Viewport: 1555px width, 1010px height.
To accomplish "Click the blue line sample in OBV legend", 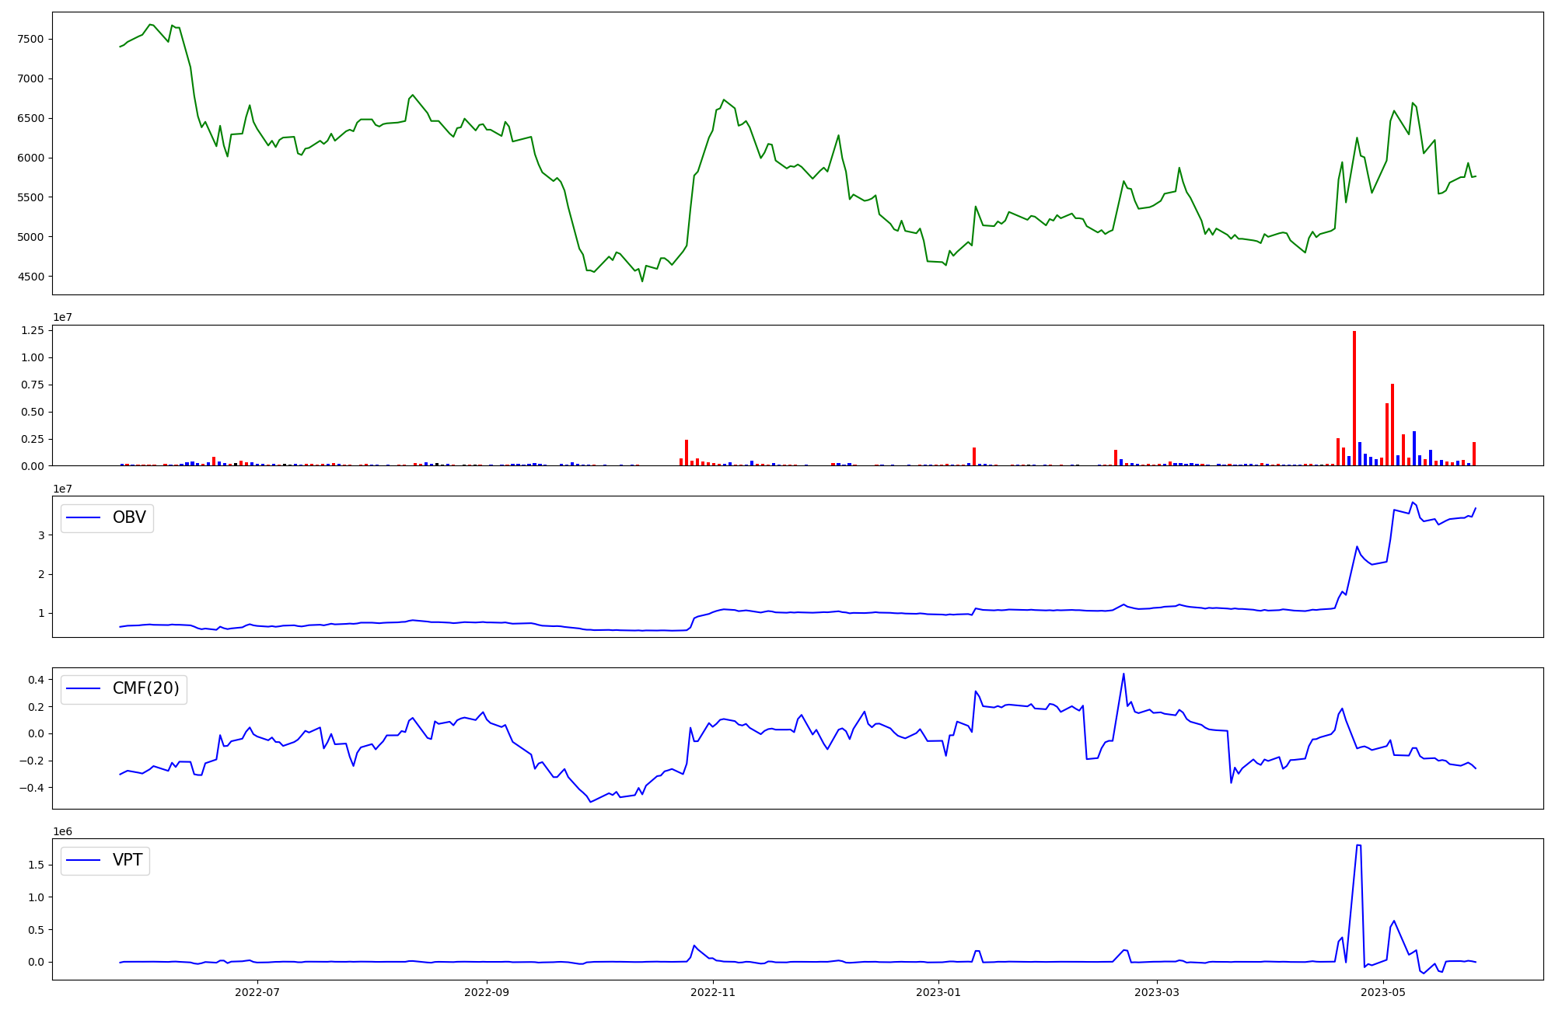I will click(x=84, y=517).
